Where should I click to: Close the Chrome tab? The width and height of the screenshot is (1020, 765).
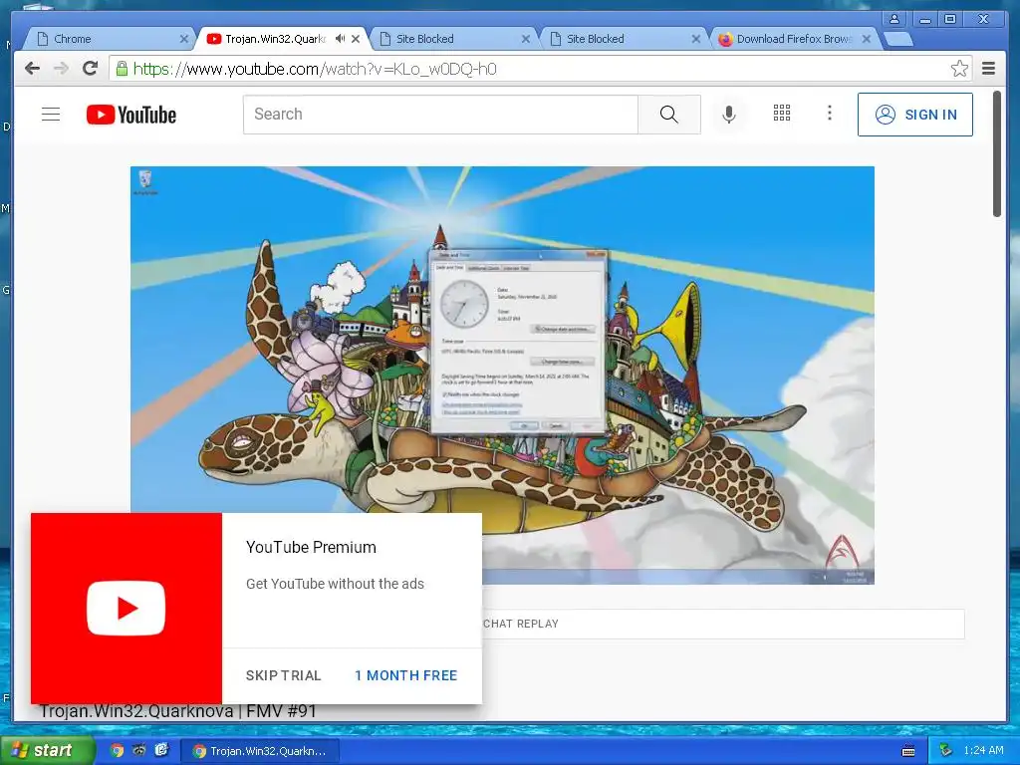(x=184, y=39)
